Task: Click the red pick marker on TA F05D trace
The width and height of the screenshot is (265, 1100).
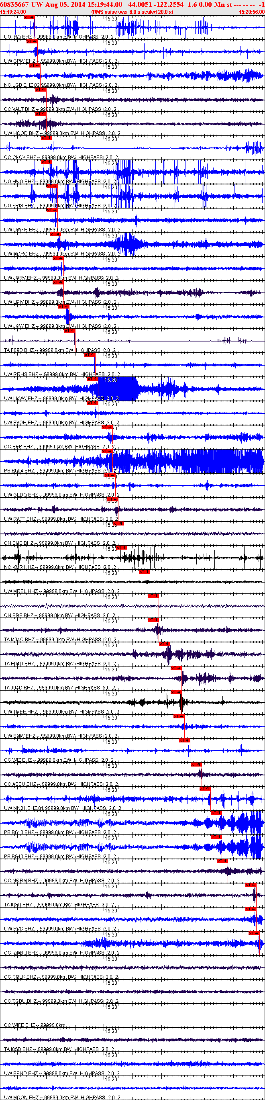Action: point(69,331)
